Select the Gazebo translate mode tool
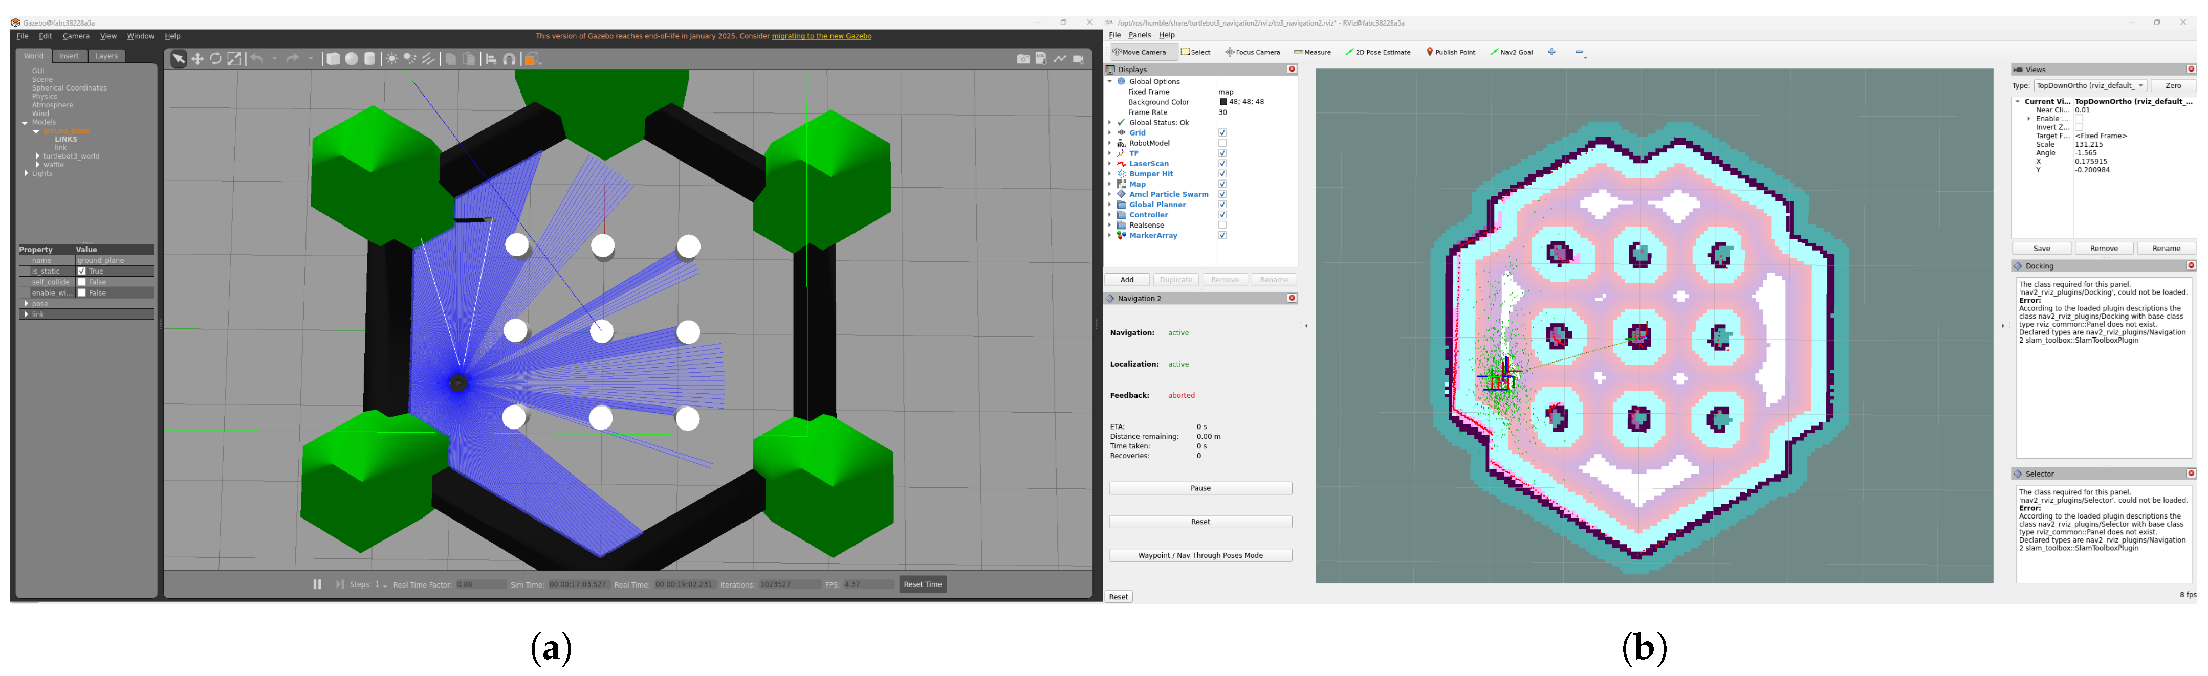 (x=197, y=59)
